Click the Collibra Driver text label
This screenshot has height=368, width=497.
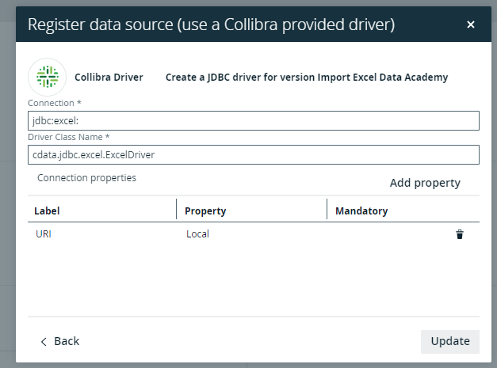(x=109, y=78)
